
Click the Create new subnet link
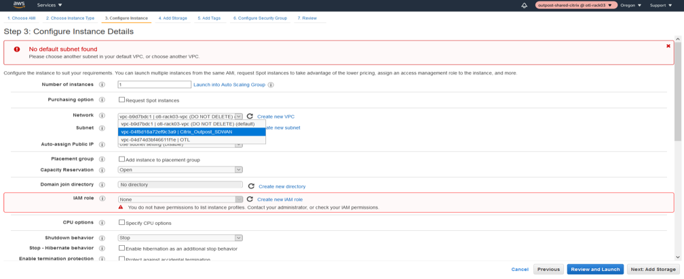point(283,128)
